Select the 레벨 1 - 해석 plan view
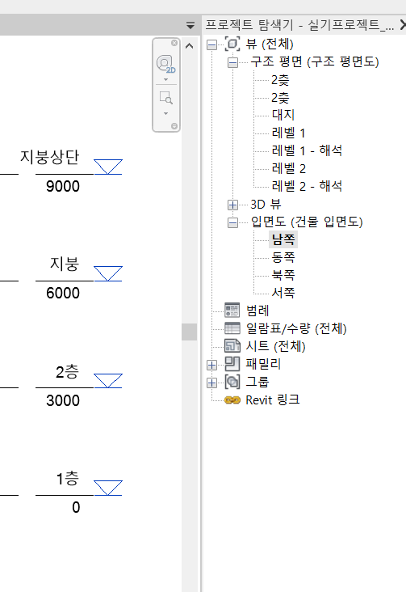The height and width of the screenshot is (592, 406). point(307,150)
